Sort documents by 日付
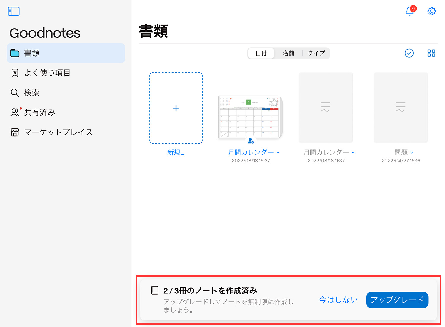 point(261,53)
